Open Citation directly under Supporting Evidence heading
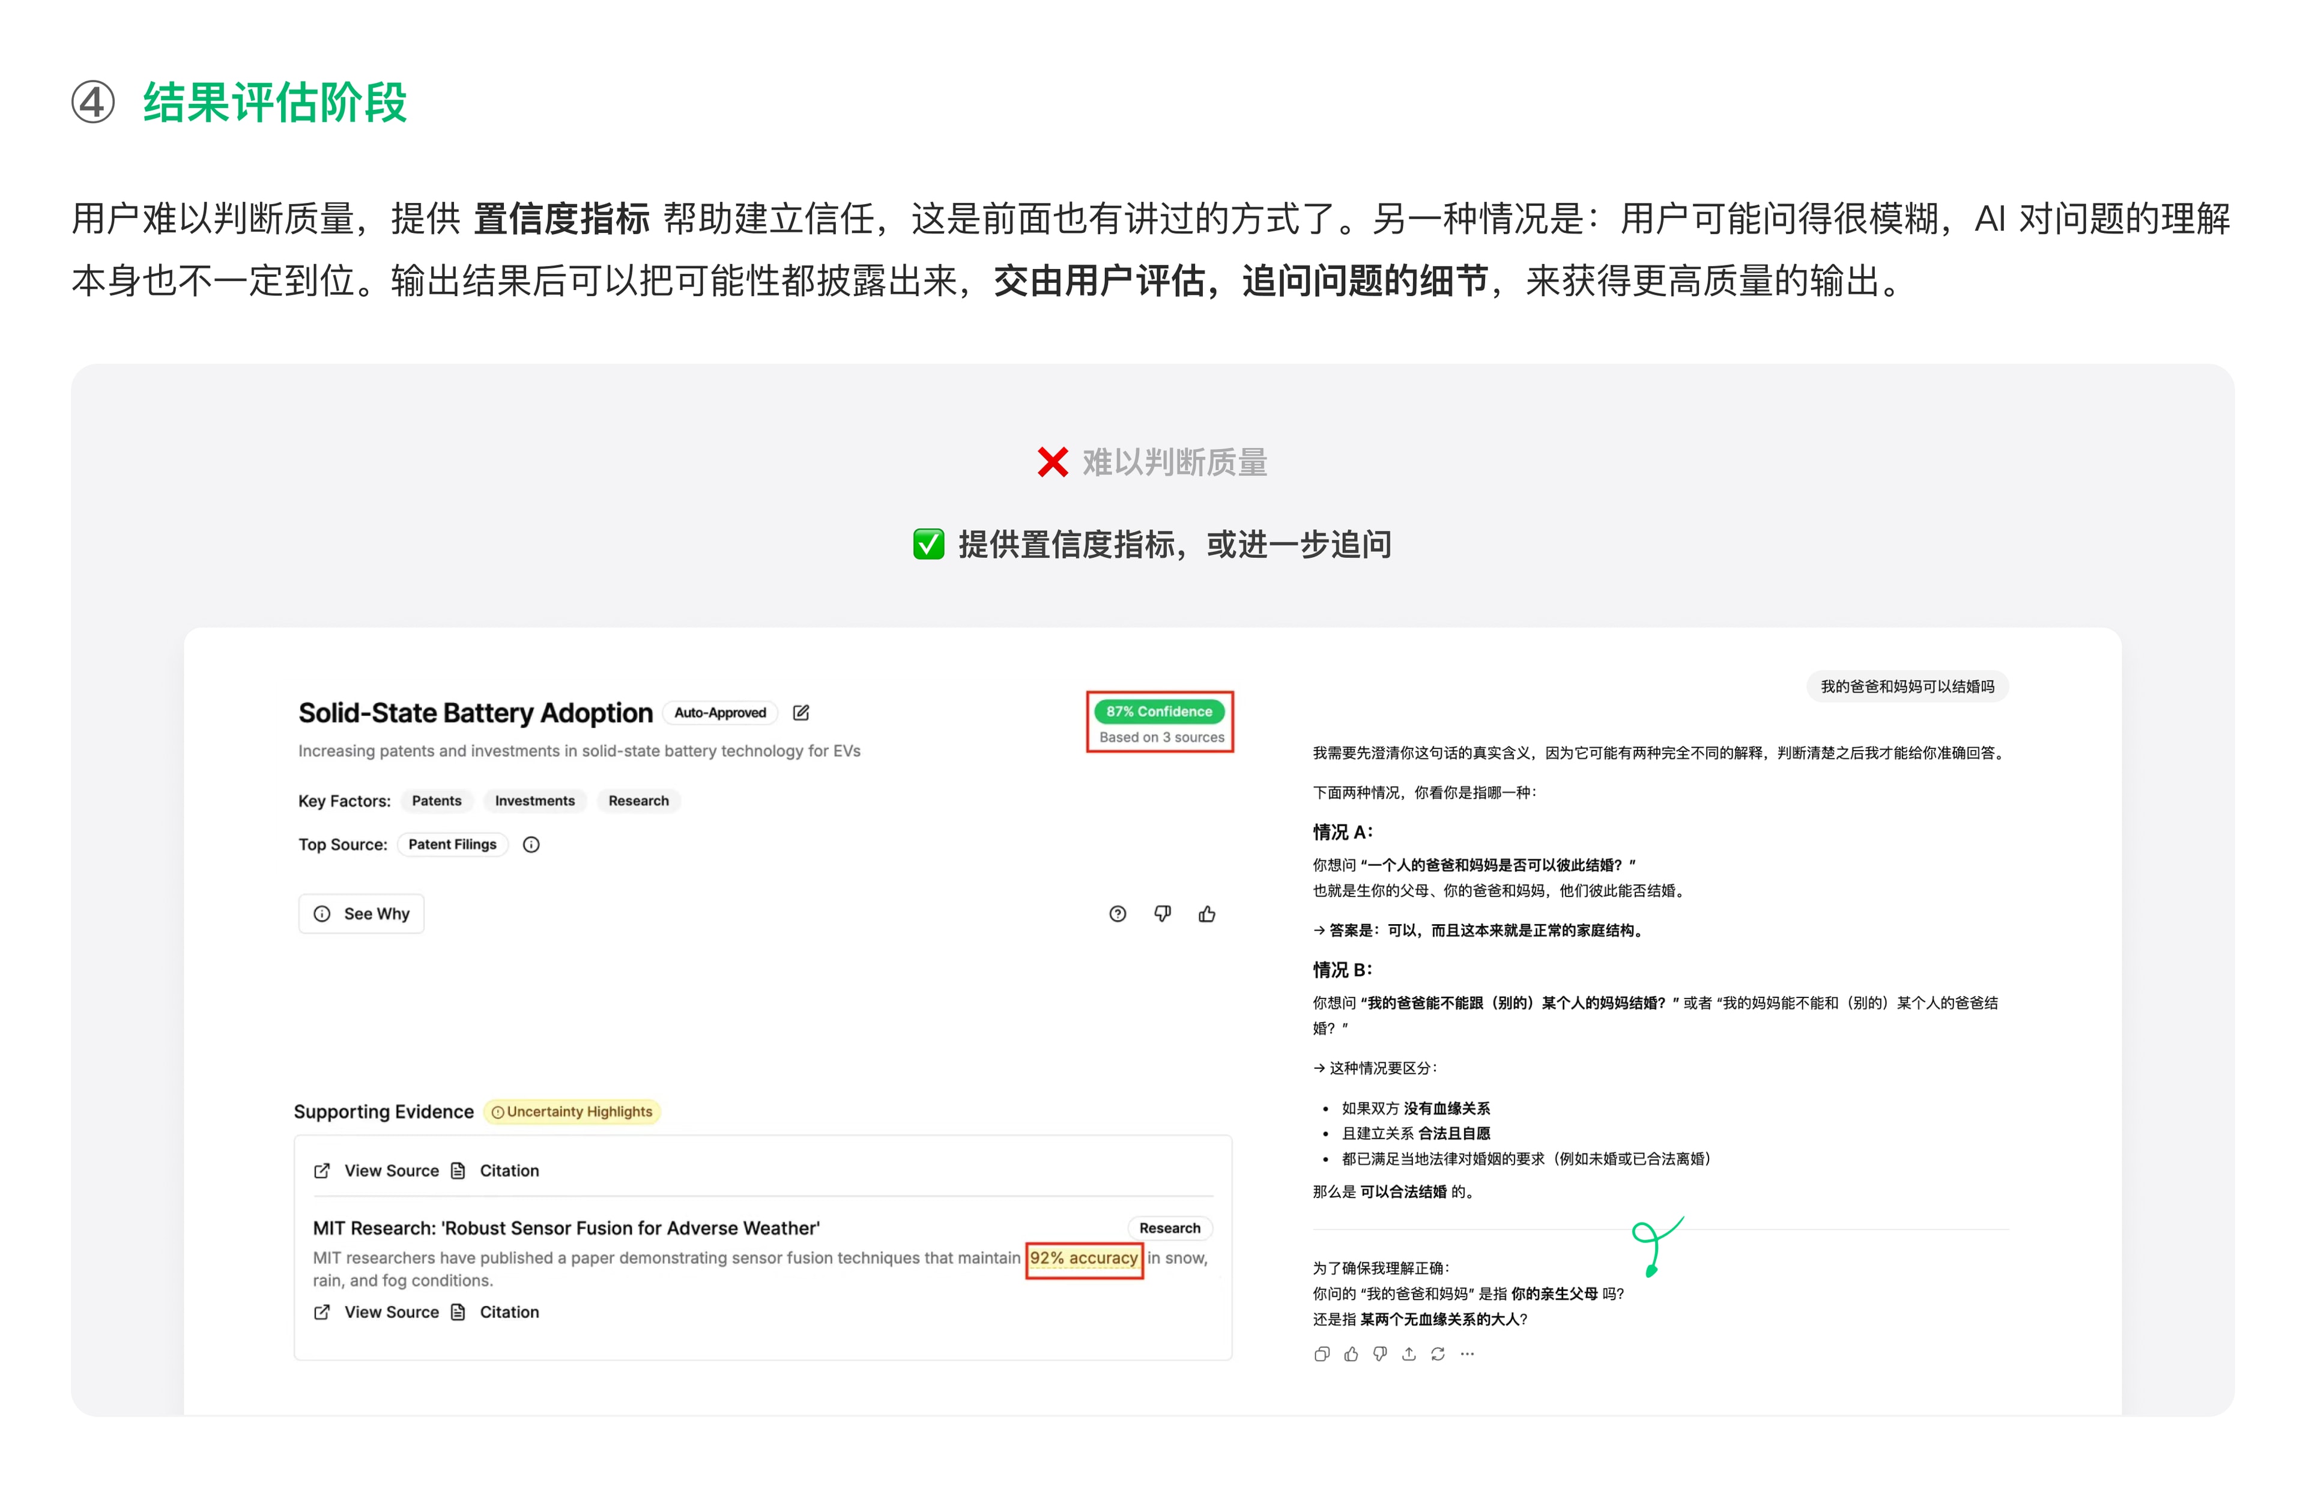 click(495, 1171)
